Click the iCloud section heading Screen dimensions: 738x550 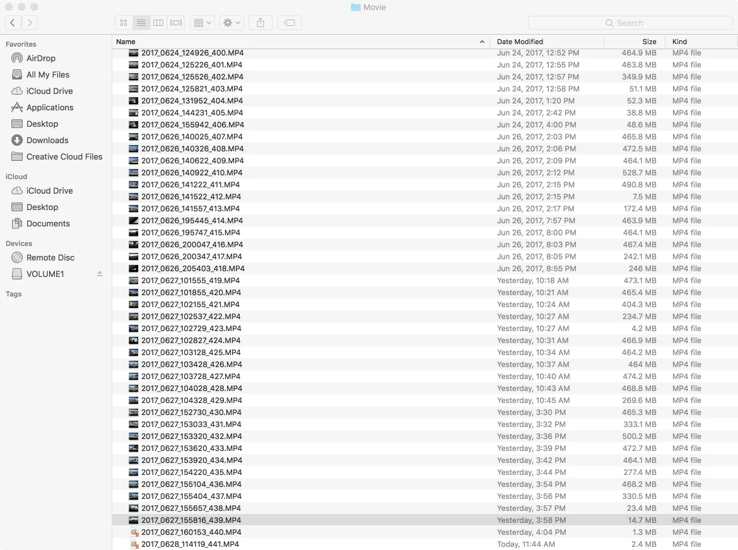coord(16,177)
